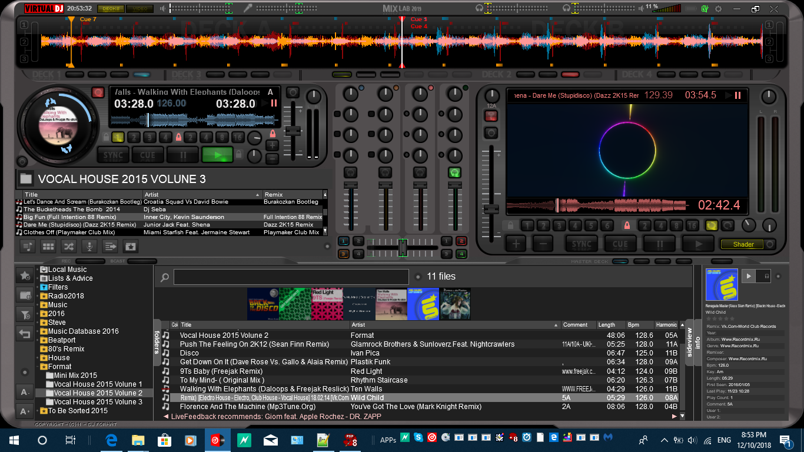804x452 pixels.
Task: Click the add filter folder icon
Action: click(x=25, y=315)
